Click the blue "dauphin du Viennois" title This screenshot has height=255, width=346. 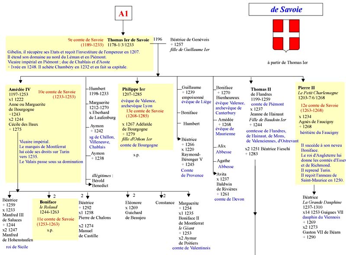click(321, 217)
